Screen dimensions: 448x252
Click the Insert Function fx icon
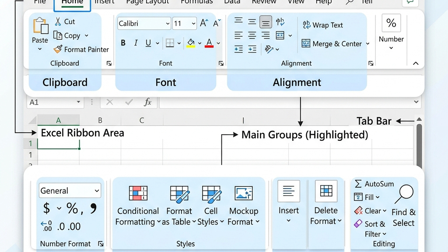point(147,102)
